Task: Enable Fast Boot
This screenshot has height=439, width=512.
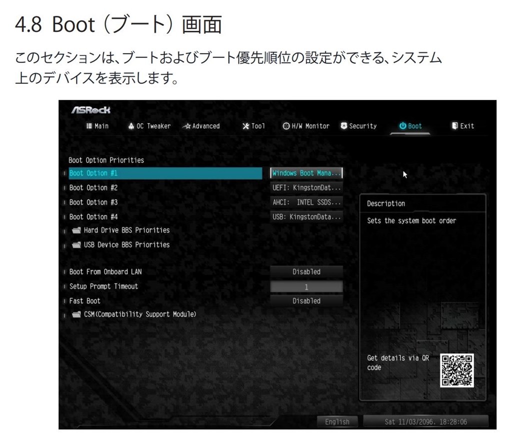Action: coord(306,301)
